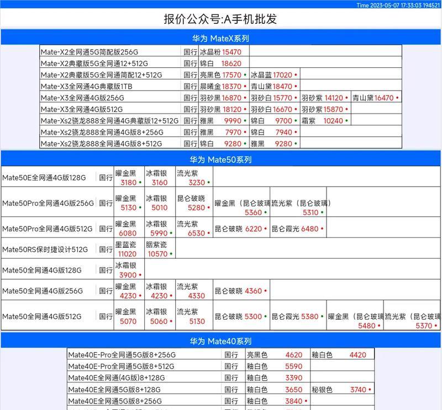This screenshot has width=442, height=410.
Task: Click the 昆仑霞光 price "6480"
Action: (310, 228)
